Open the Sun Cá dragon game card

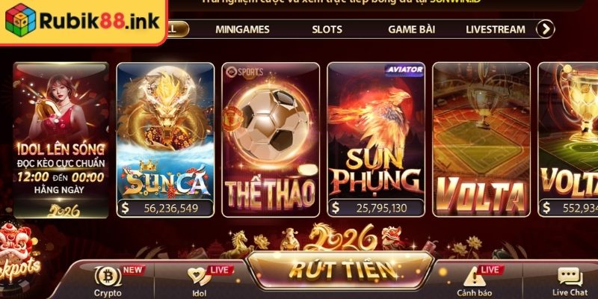click(x=165, y=140)
